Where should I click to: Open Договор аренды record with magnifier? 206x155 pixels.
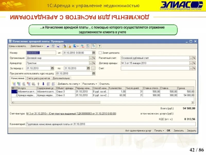(194, 63)
